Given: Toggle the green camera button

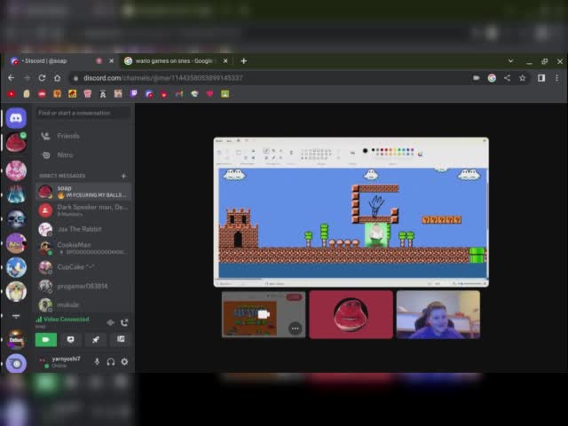Looking at the screenshot, I should (x=45, y=339).
